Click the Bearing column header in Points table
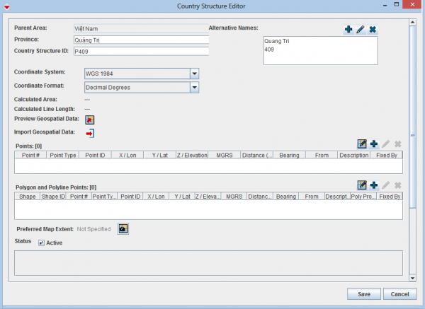The height and width of the screenshot is (309, 425). (x=288, y=154)
